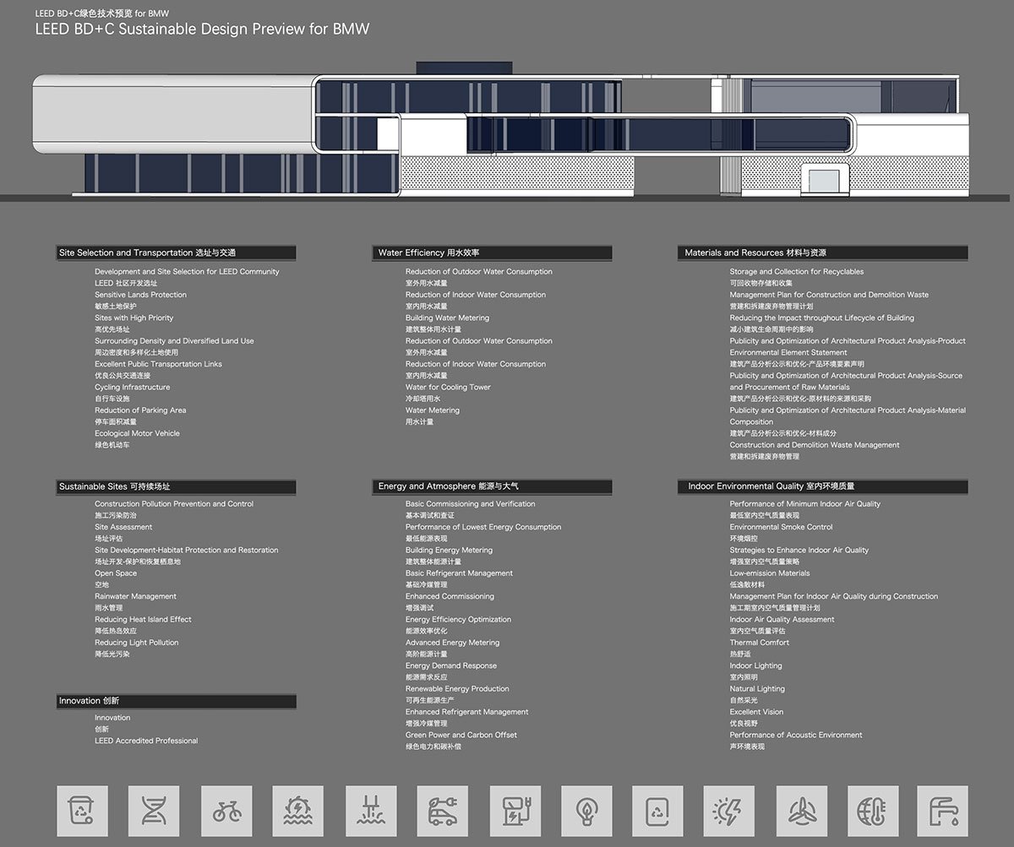
Task: Click 'Building Water Metering'
Action: [x=447, y=318]
